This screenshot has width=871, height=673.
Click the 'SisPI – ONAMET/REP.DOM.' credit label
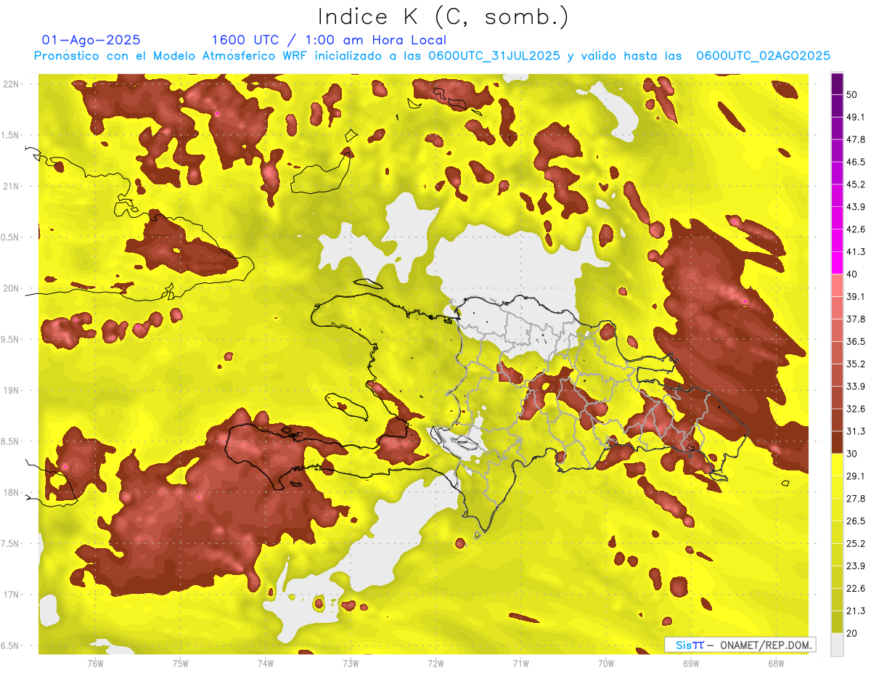[x=740, y=645]
